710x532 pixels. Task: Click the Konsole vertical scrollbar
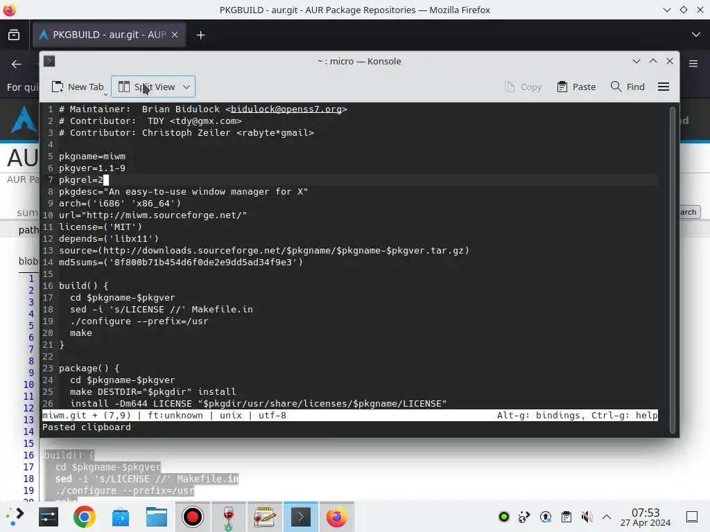point(673,269)
